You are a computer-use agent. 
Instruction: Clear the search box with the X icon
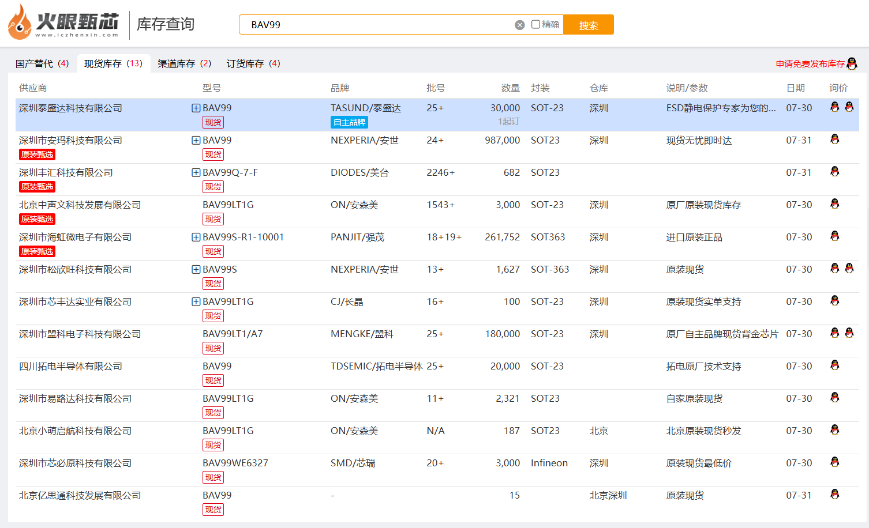tap(520, 25)
